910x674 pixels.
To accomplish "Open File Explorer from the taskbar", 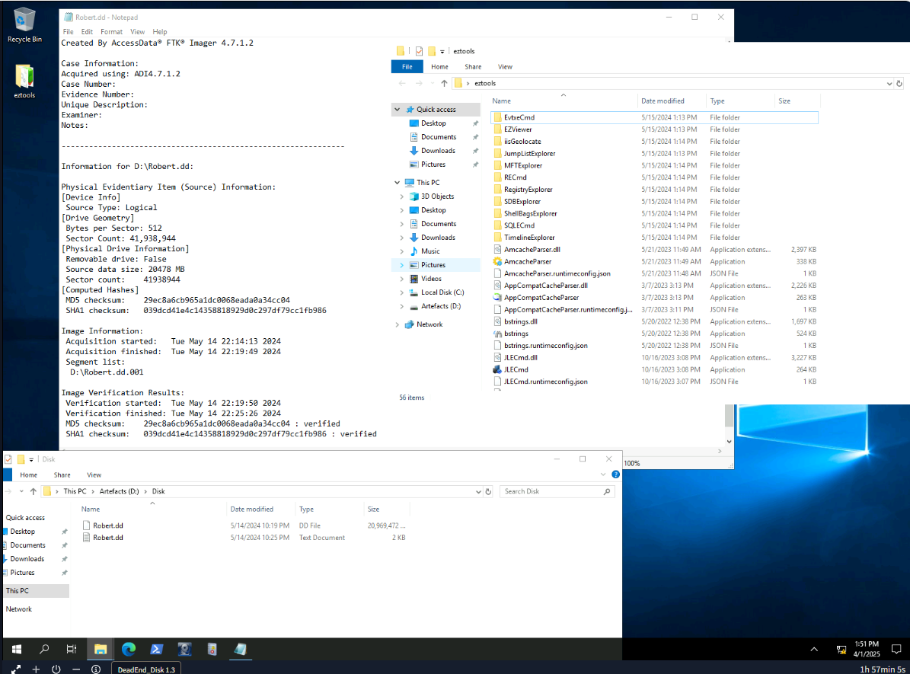I will click(x=100, y=649).
